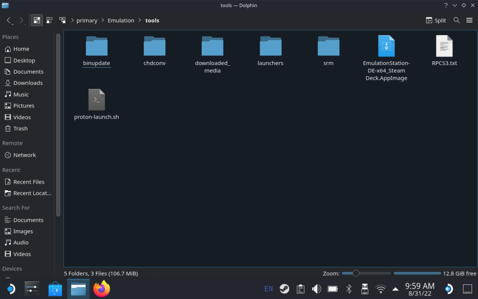Click Show Desktop button
Viewport: 478px width, 299px height.
pyautogui.click(x=467, y=289)
